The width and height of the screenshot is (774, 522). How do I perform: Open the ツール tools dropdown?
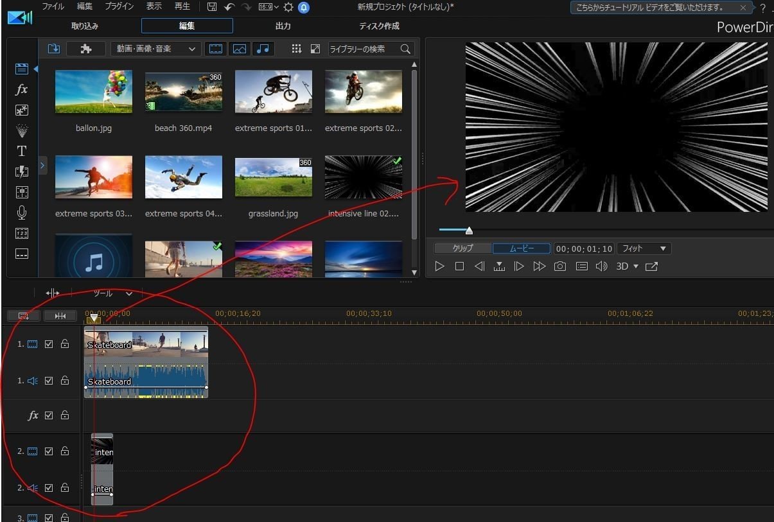tap(113, 293)
